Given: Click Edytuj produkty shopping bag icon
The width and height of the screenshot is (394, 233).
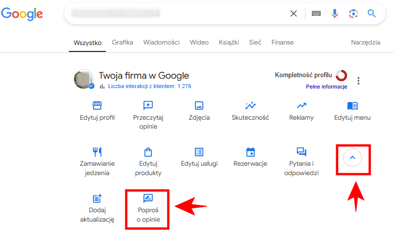Looking at the screenshot, I should (148, 152).
